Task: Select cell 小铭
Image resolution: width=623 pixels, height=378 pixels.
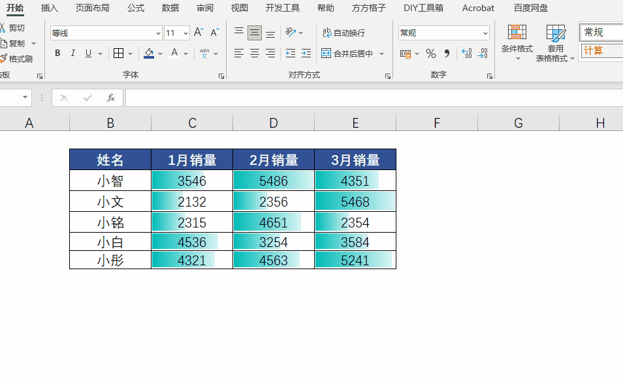Action: coord(110,222)
